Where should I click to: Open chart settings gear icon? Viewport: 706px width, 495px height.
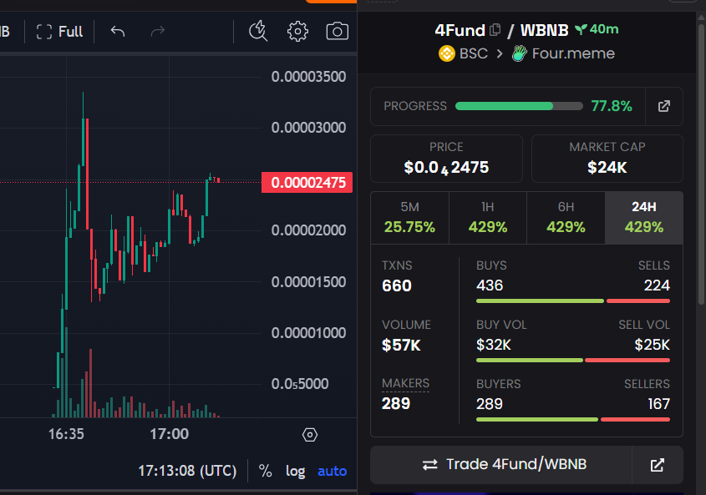tap(297, 32)
